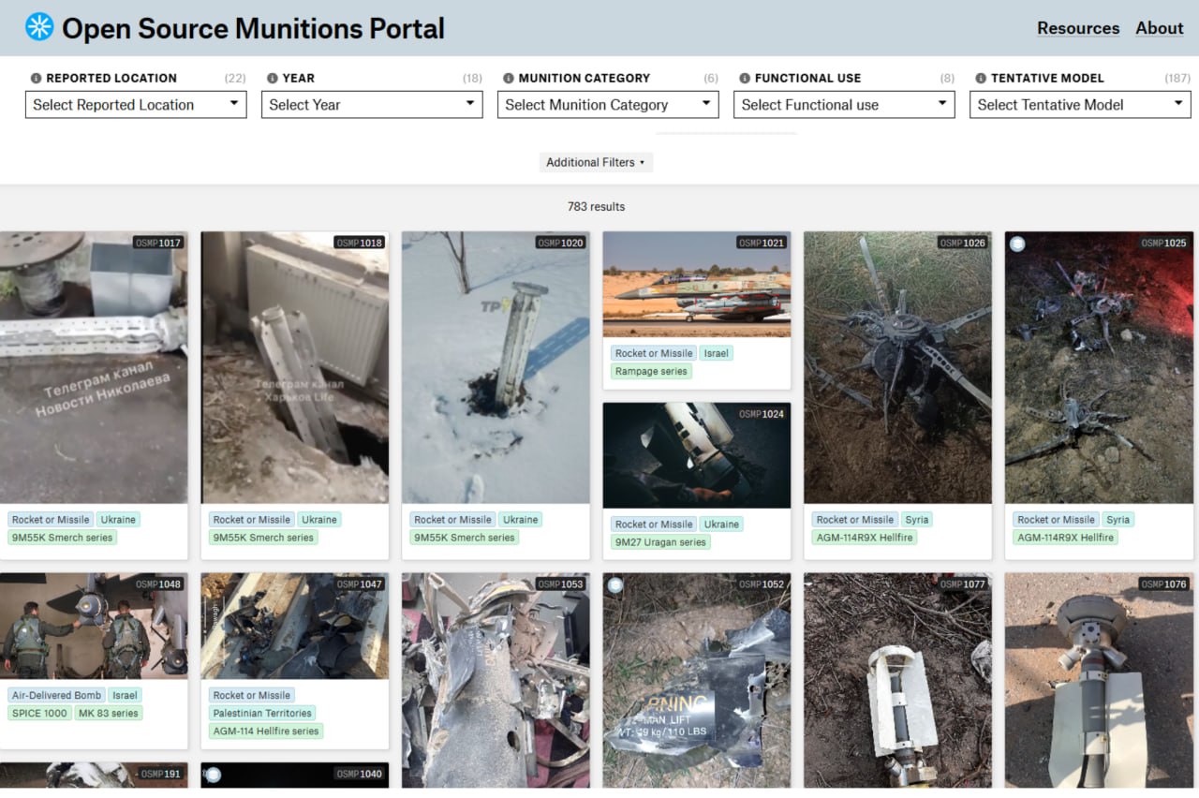1199x798 pixels.
Task: Go to the Resources page
Action: (x=1077, y=28)
